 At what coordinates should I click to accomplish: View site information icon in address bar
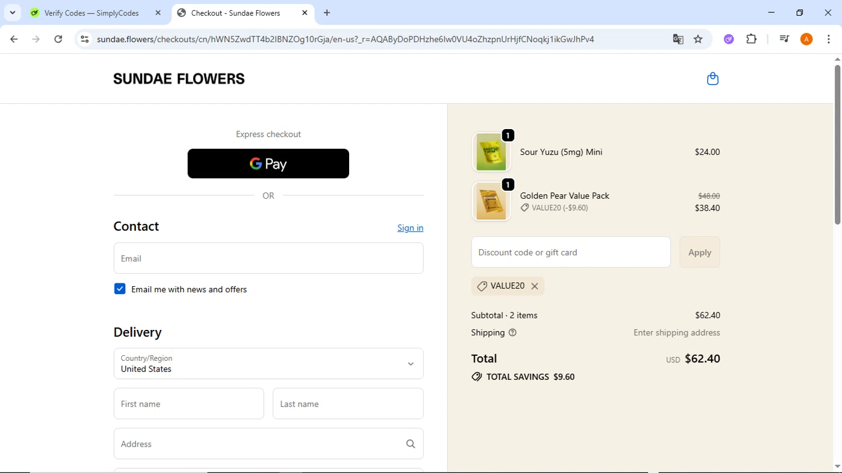pyautogui.click(x=85, y=39)
